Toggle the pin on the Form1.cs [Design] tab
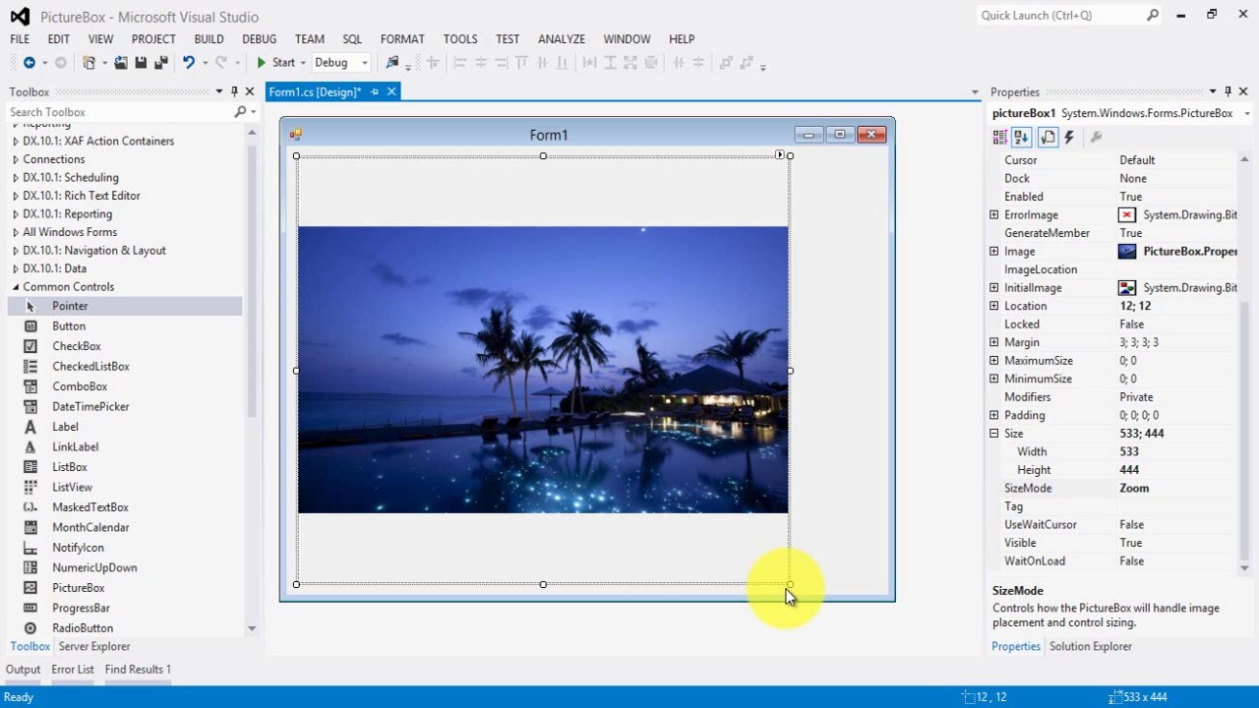The height and width of the screenshot is (708, 1259). pyautogui.click(x=375, y=91)
